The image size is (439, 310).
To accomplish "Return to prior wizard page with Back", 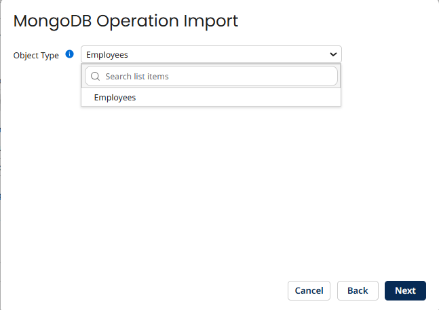I will tap(357, 290).
